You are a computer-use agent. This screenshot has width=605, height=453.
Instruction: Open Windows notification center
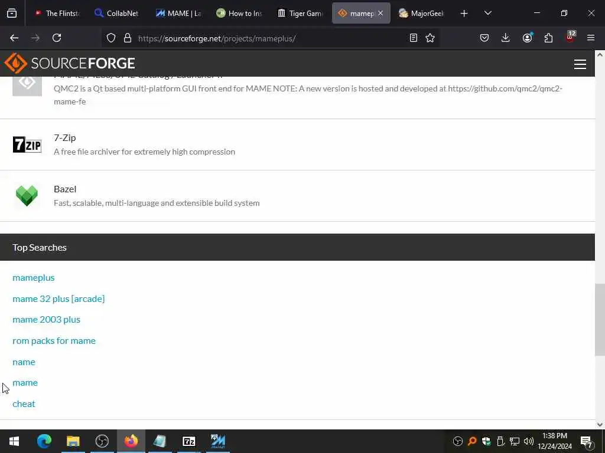coord(587,441)
